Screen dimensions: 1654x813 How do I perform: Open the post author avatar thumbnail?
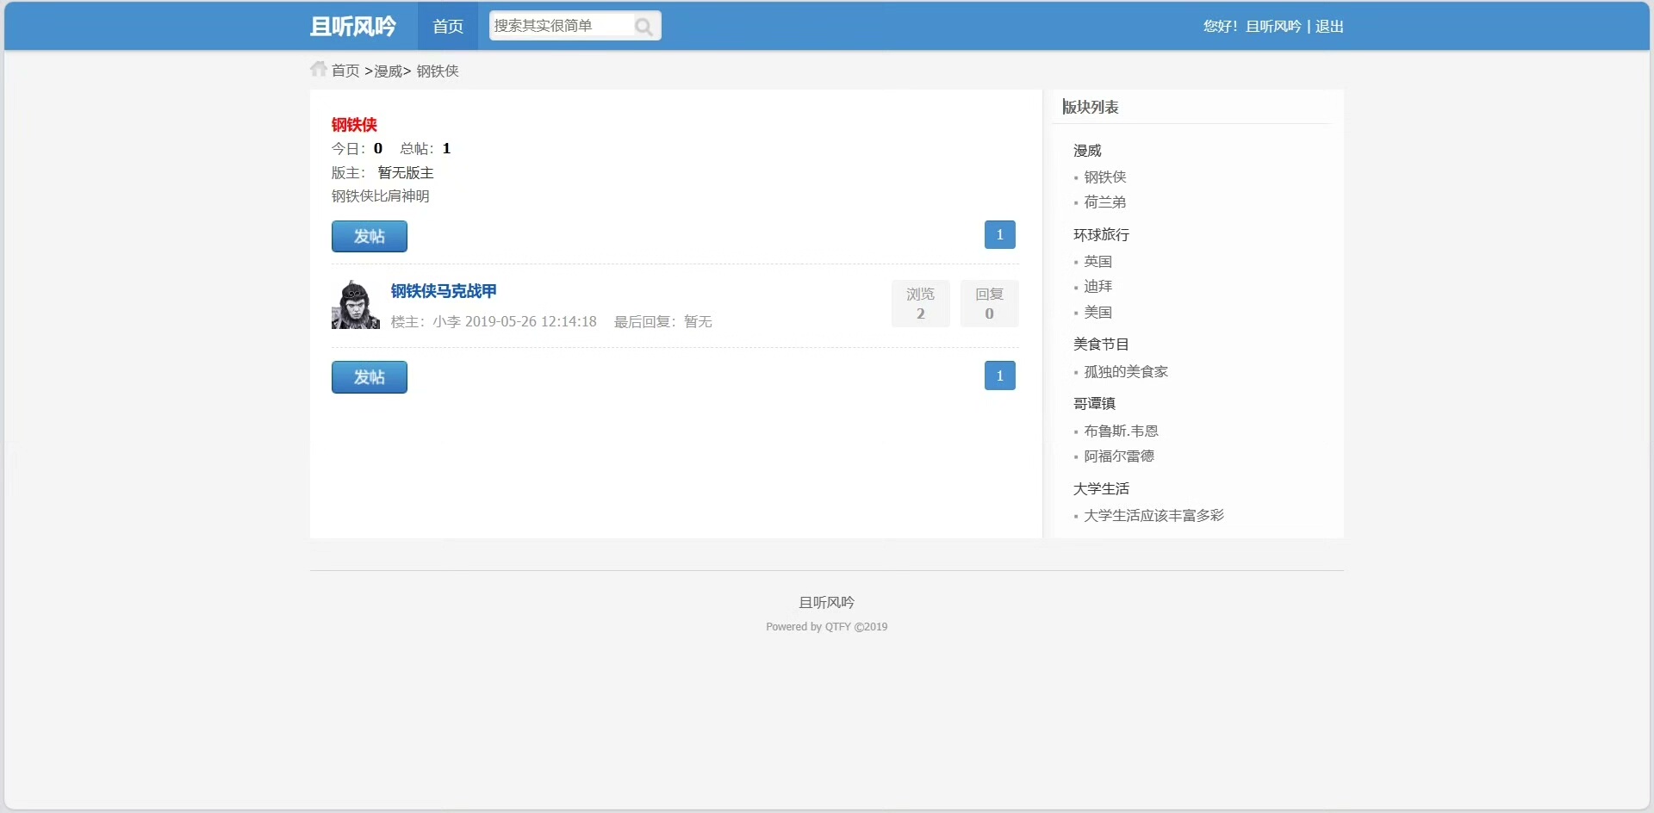(356, 304)
